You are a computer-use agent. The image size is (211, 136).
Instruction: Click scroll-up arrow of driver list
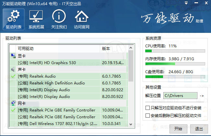coord(131,48)
